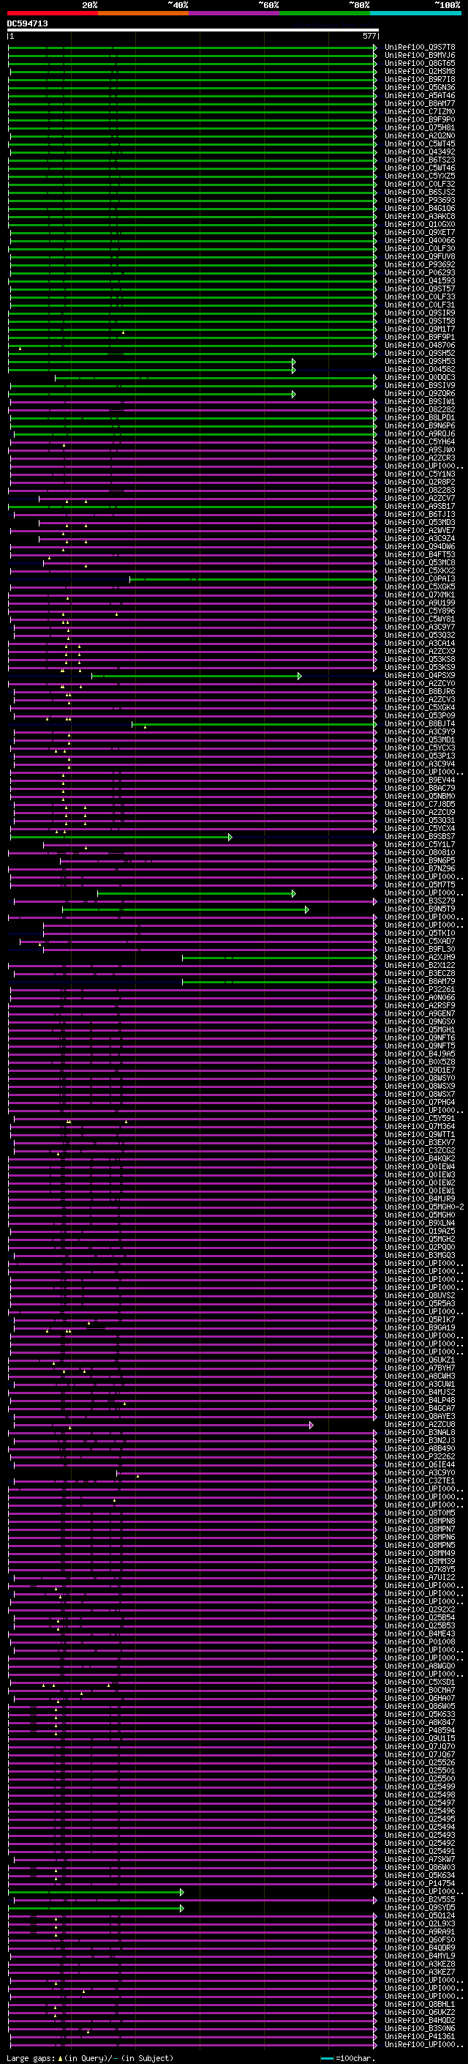
Task: Select hit UniRef100_B8AM79
Action: coord(420,982)
